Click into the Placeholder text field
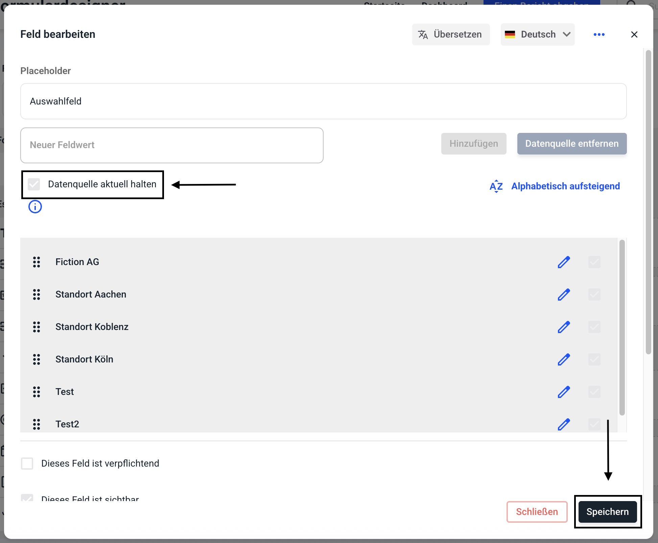This screenshot has width=658, height=543. click(x=323, y=101)
